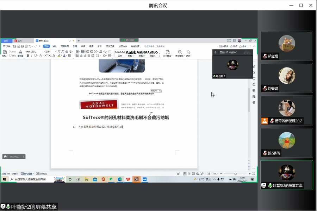Apply the Heading 1 style

click(131, 53)
